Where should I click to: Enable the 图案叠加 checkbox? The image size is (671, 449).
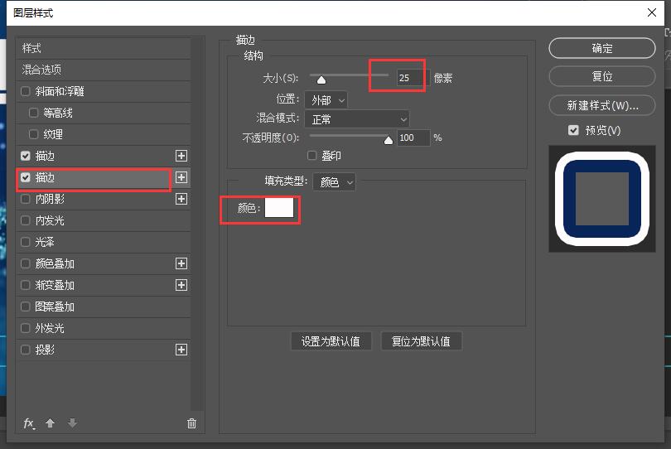tap(26, 307)
